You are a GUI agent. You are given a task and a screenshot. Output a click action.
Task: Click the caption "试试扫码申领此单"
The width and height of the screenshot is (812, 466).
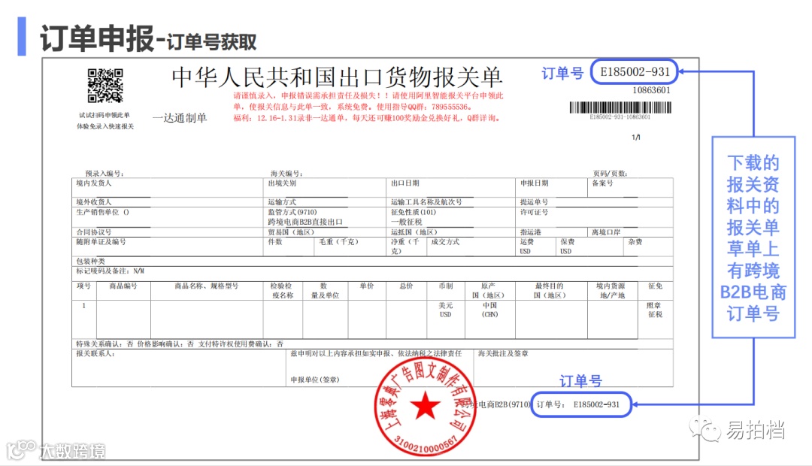click(105, 115)
